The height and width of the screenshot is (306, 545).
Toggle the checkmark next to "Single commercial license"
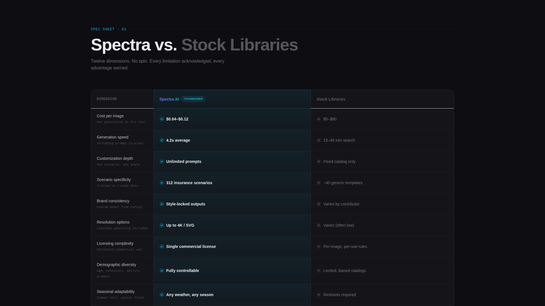(x=162, y=246)
